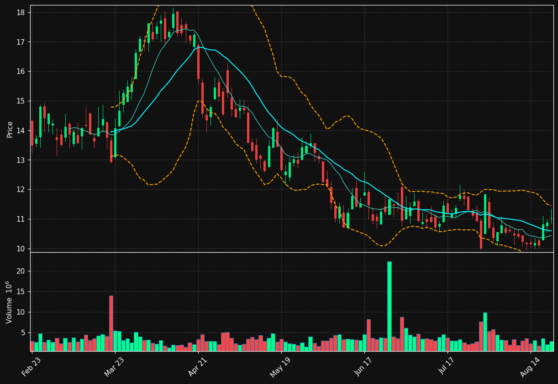Click the tall red volume bar near Mar 23
Viewport: 558px width, 384px height.
click(111, 323)
